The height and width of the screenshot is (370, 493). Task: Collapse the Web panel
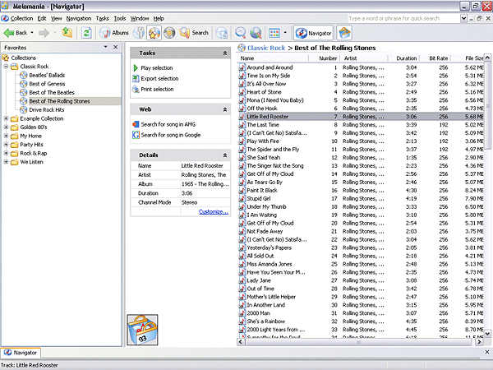(x=225, y=109)
